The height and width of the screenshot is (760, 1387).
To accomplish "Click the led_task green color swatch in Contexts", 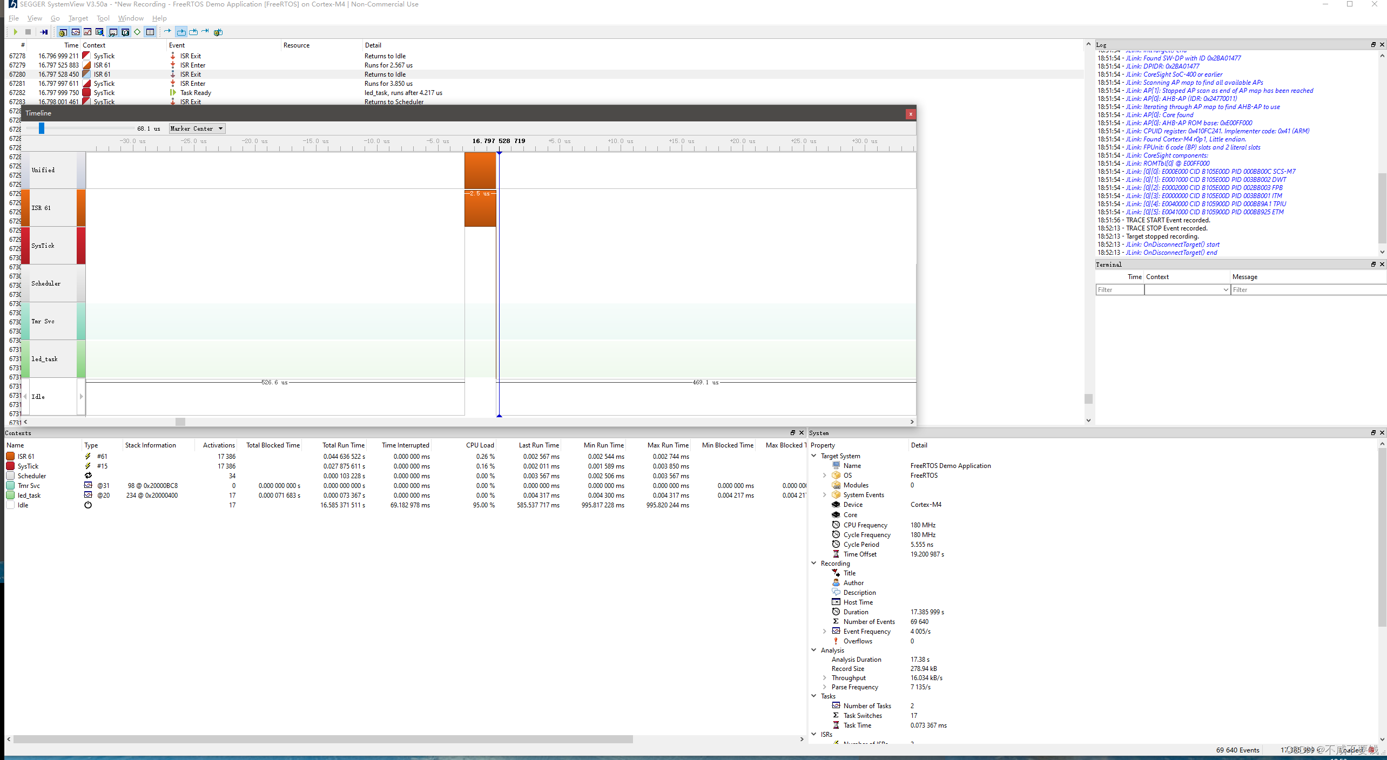I will (10, 495).
